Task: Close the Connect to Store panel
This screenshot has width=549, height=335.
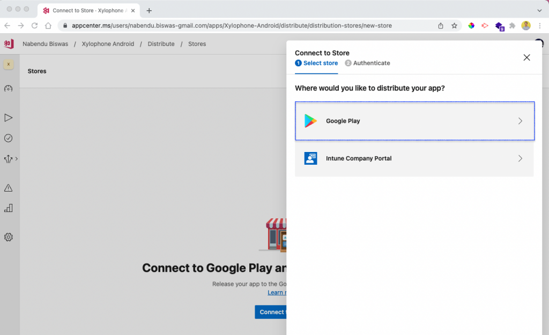Action: [x=526, y=58]
